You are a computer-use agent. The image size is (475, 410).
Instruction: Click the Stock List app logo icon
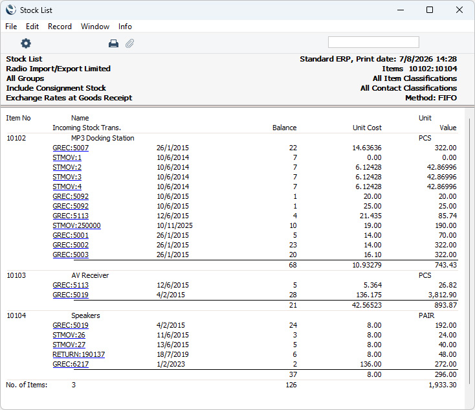click(x=11, y=10)
